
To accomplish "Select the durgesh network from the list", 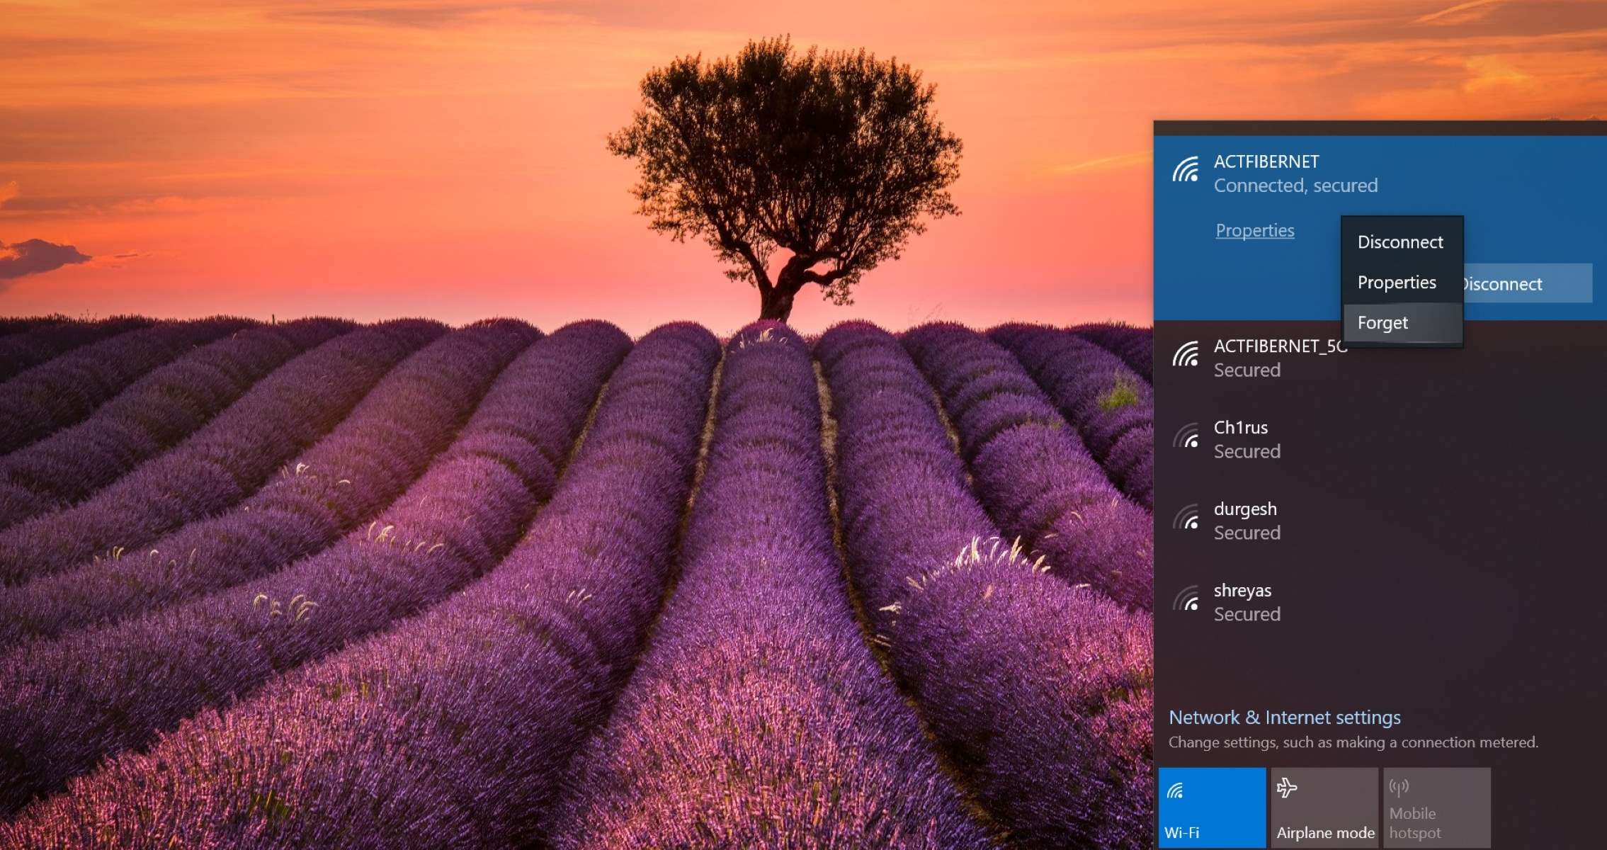I will click(x=1346, y=521).
